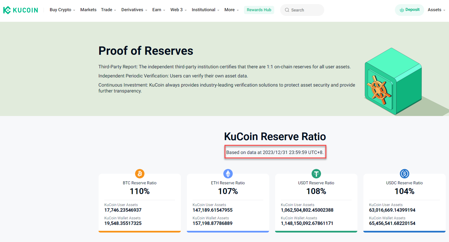Go to the Markets page
449x242 pixels.
pos(88,10)
